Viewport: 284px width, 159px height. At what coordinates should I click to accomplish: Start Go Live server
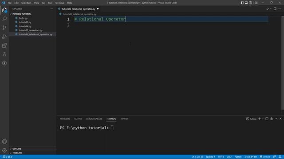coord(265,157)
